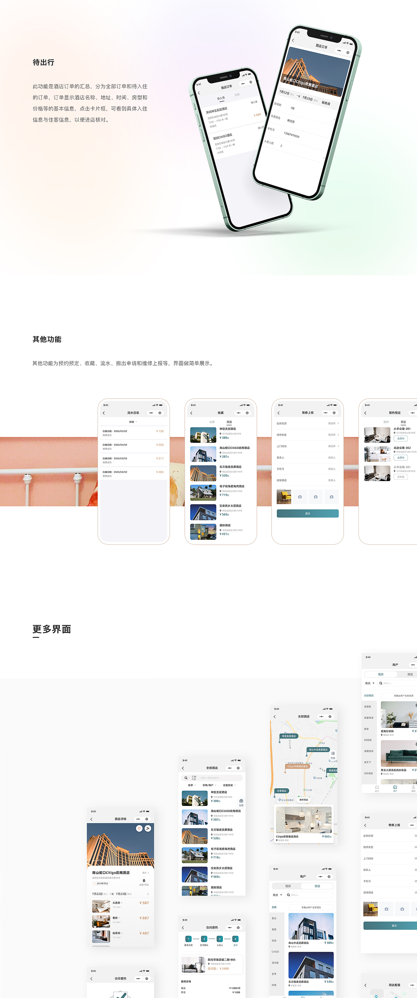Click 去签约 for 小羊公寓·201
The width and height of the screenshot is (417, 998).
tap(401, 439)
